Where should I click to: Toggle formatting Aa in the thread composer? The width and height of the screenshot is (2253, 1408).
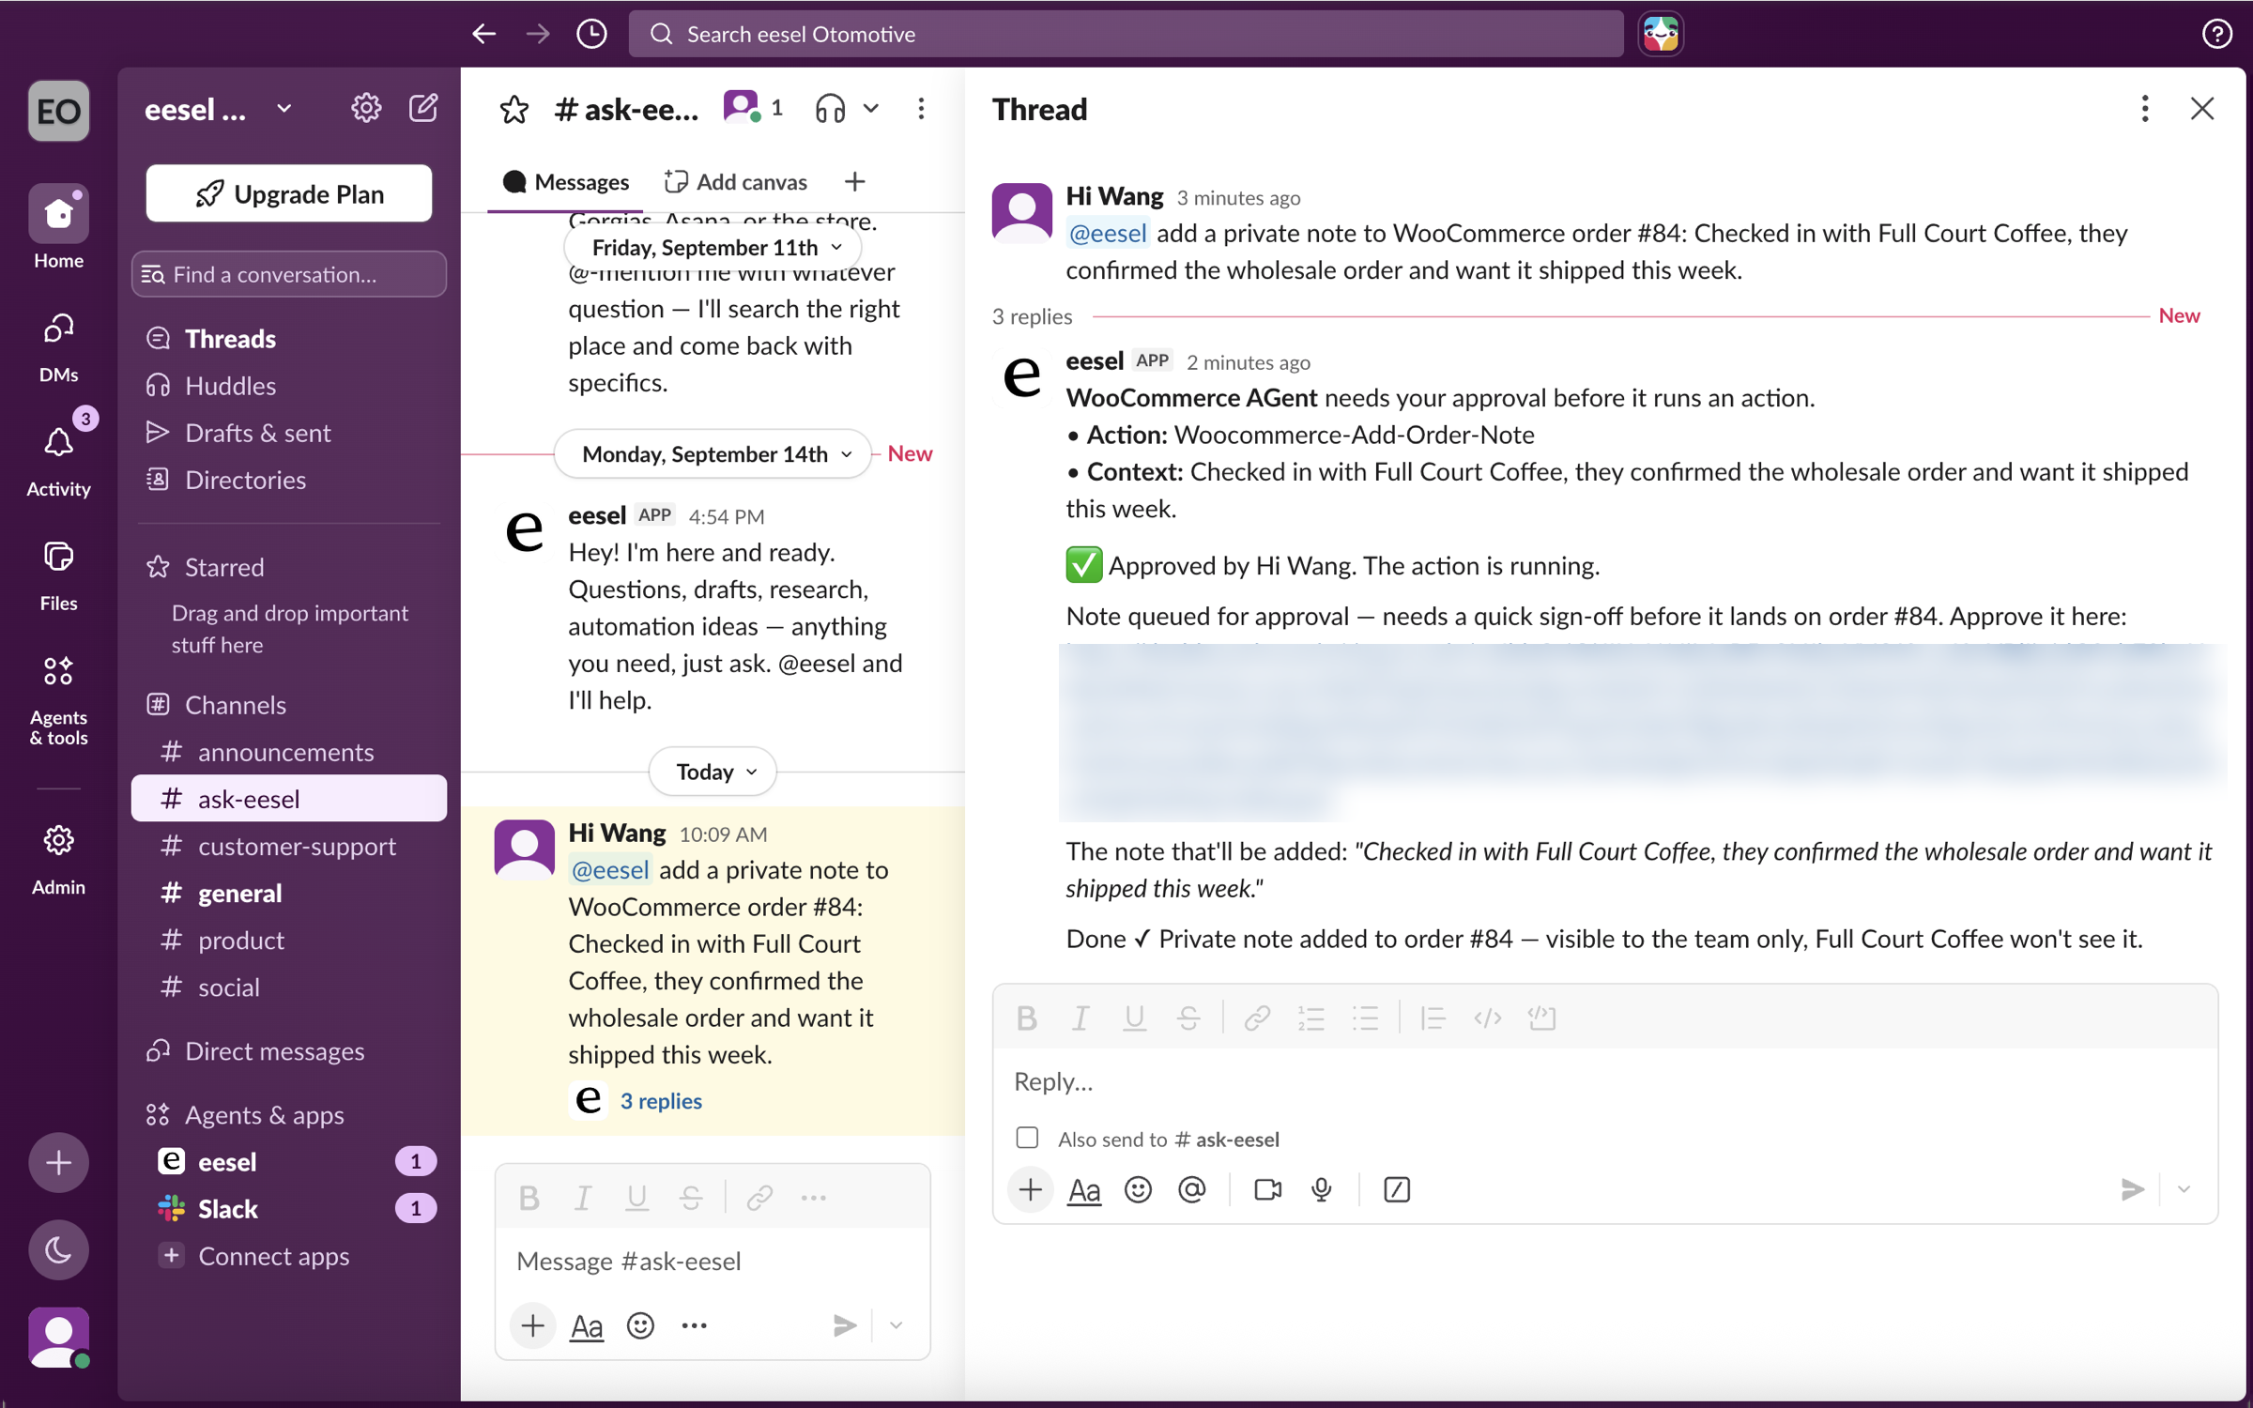(x=1084, y=1190)
